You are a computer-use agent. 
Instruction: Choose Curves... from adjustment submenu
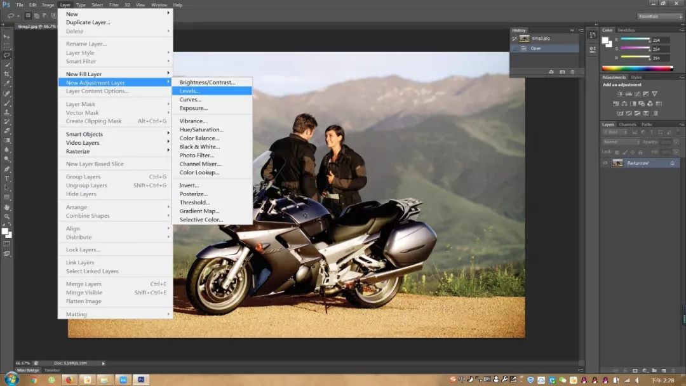coord(190,100)
